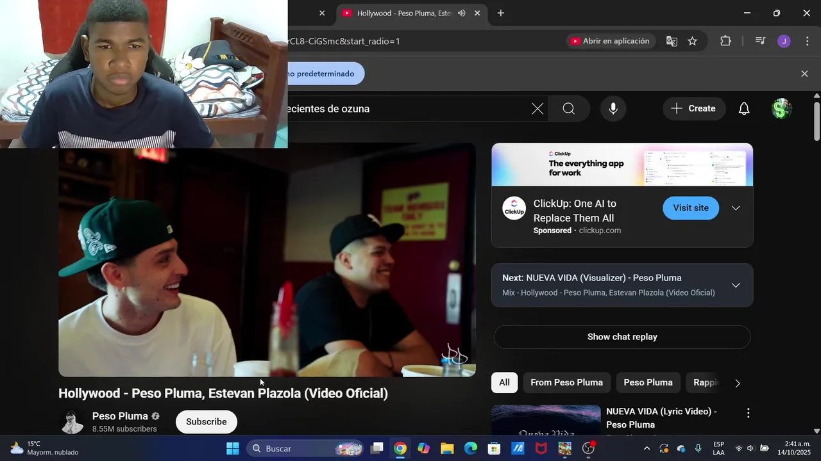The width and height of the screenshot is (821, 461).
Task: Open the Peso Pluma channel name link
Action: [120, 416]
